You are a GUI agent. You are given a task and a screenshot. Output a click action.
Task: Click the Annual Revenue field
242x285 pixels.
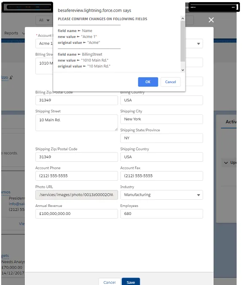coord(77,214)
